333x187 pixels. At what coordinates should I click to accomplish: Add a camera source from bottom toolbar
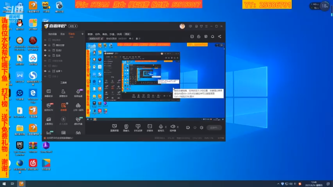[126, 128]
